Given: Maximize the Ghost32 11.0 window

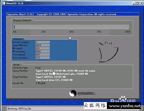Looking at the screenshot, I should point(138,3).
